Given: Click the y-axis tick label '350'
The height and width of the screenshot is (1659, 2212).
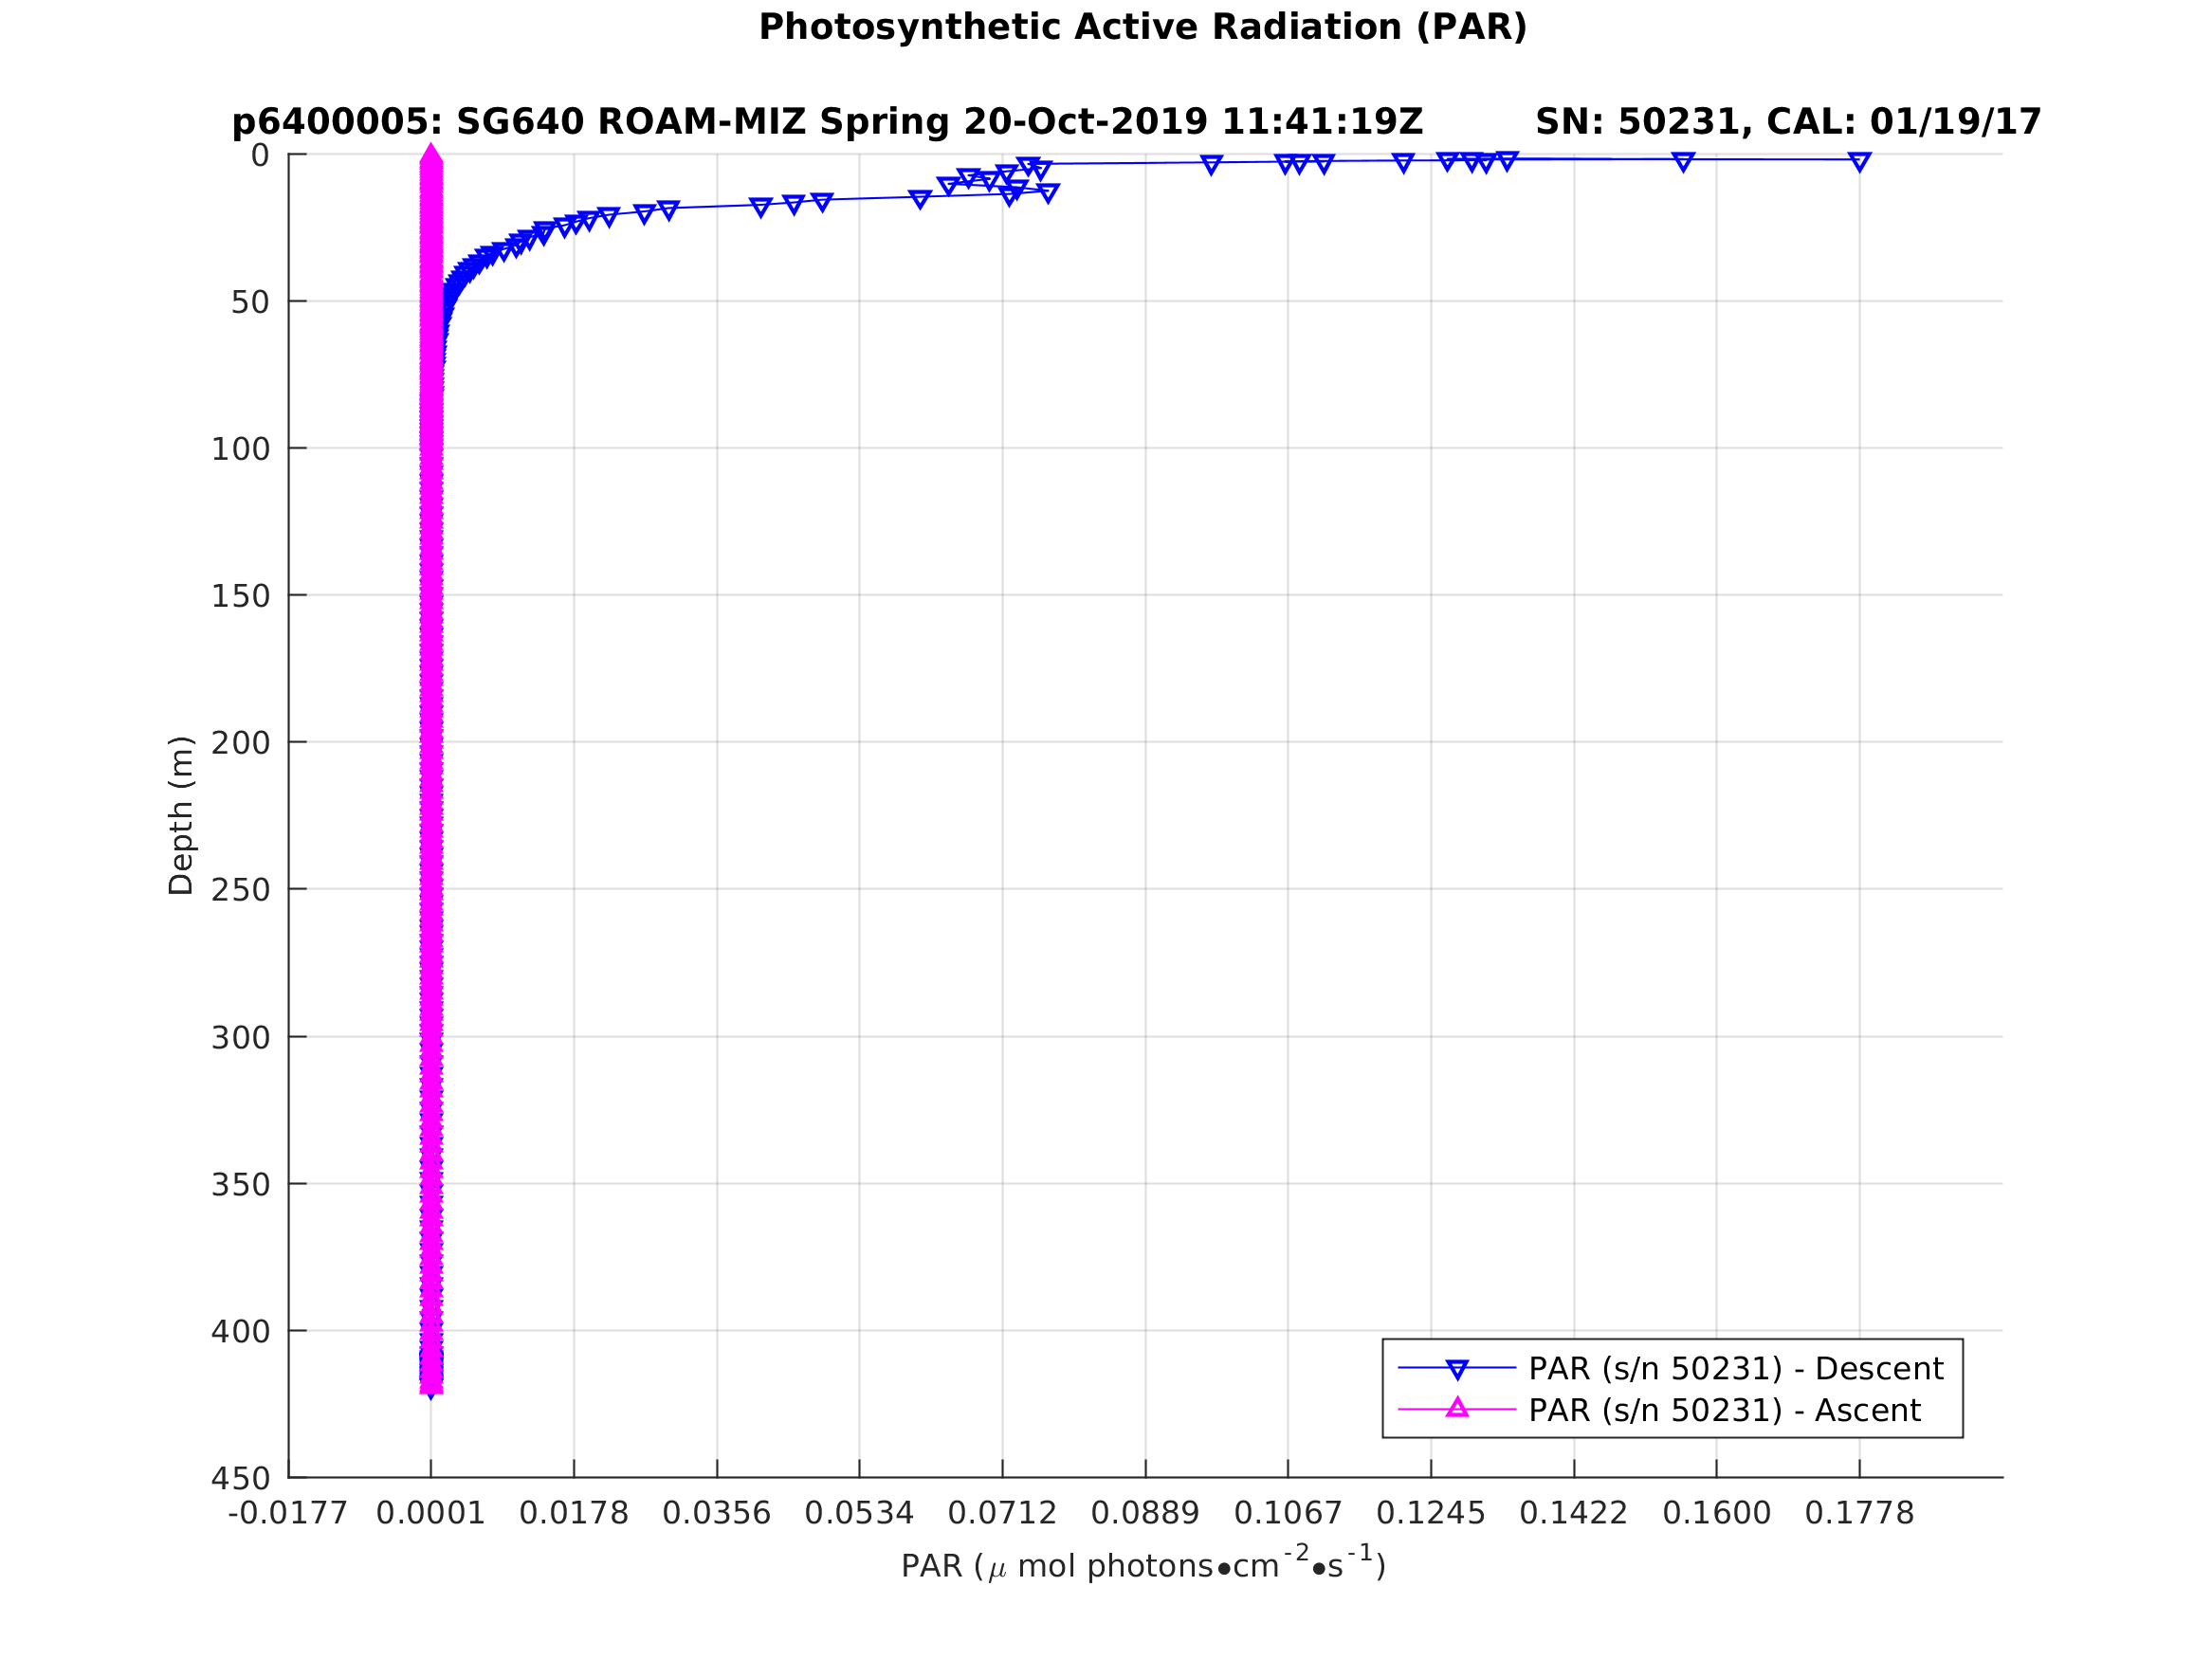Looking at the screenshot, I should click(x=240, y=1185).
